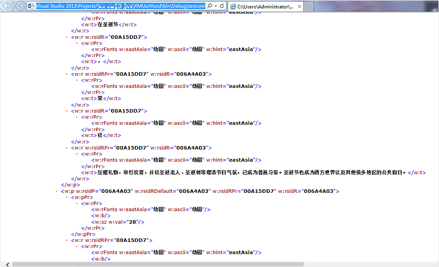Click the Word document icon in address bar
439x267 pixels.
(31, 6)
